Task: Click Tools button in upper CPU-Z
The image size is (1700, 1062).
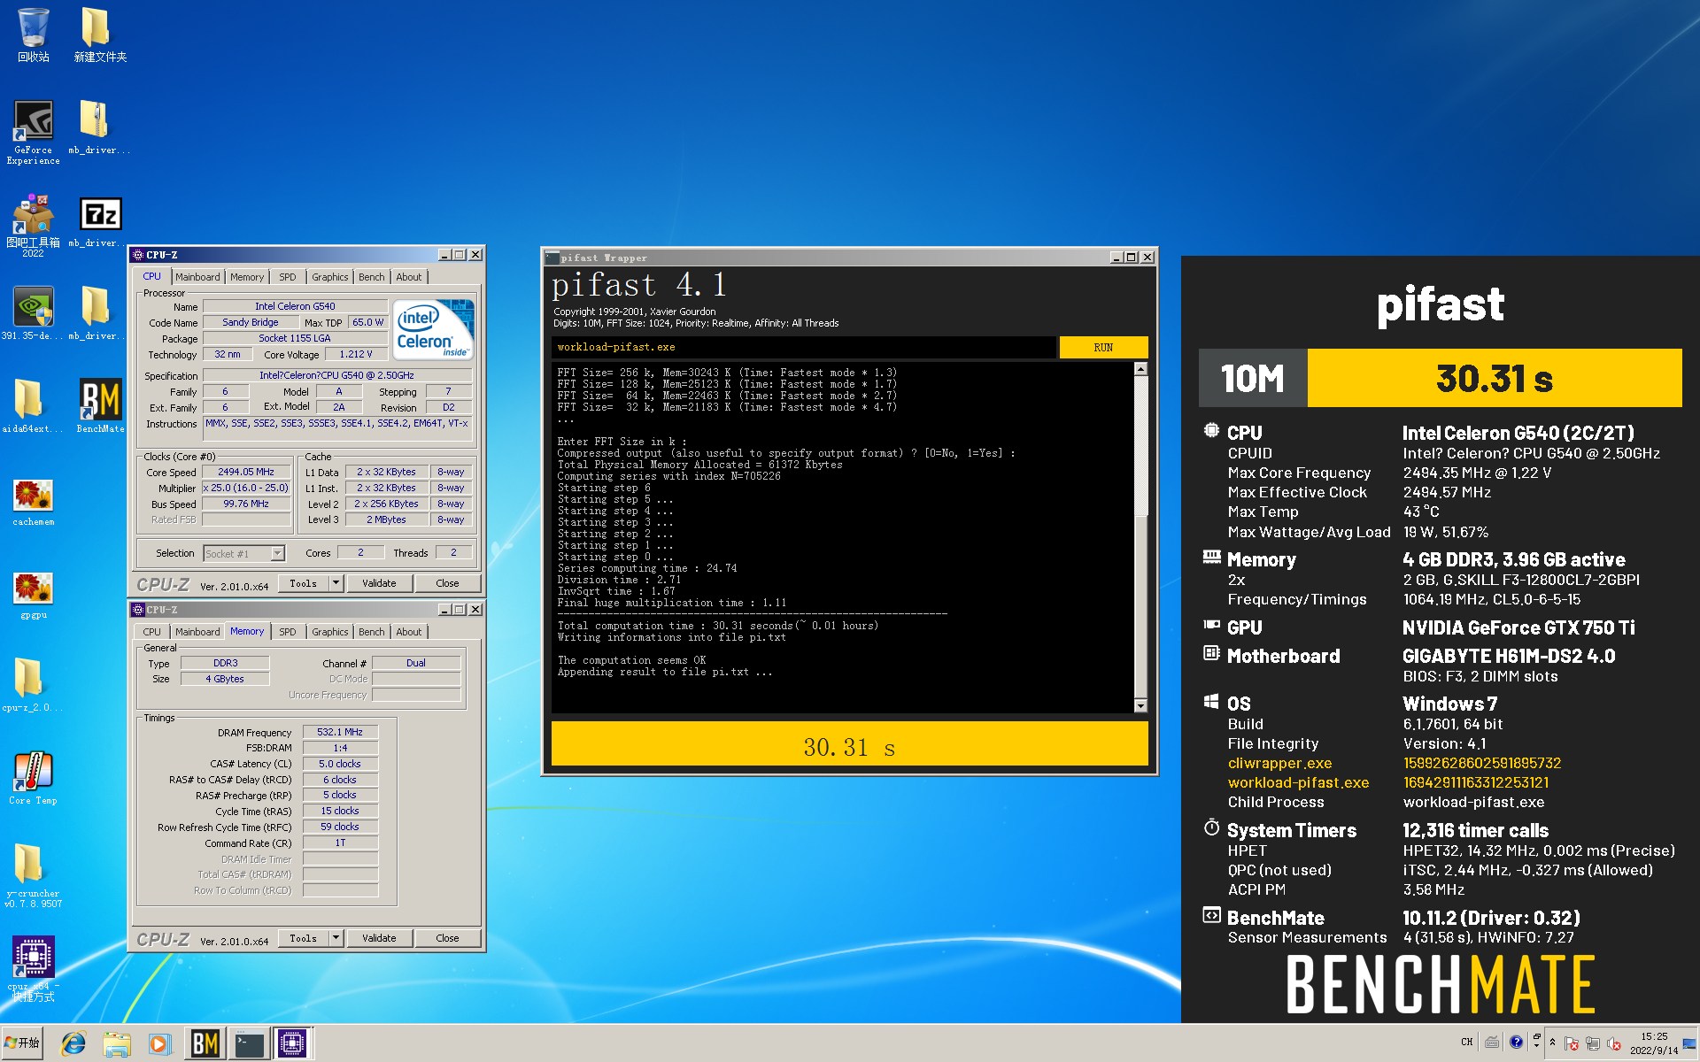Action: tap(304, 583)
